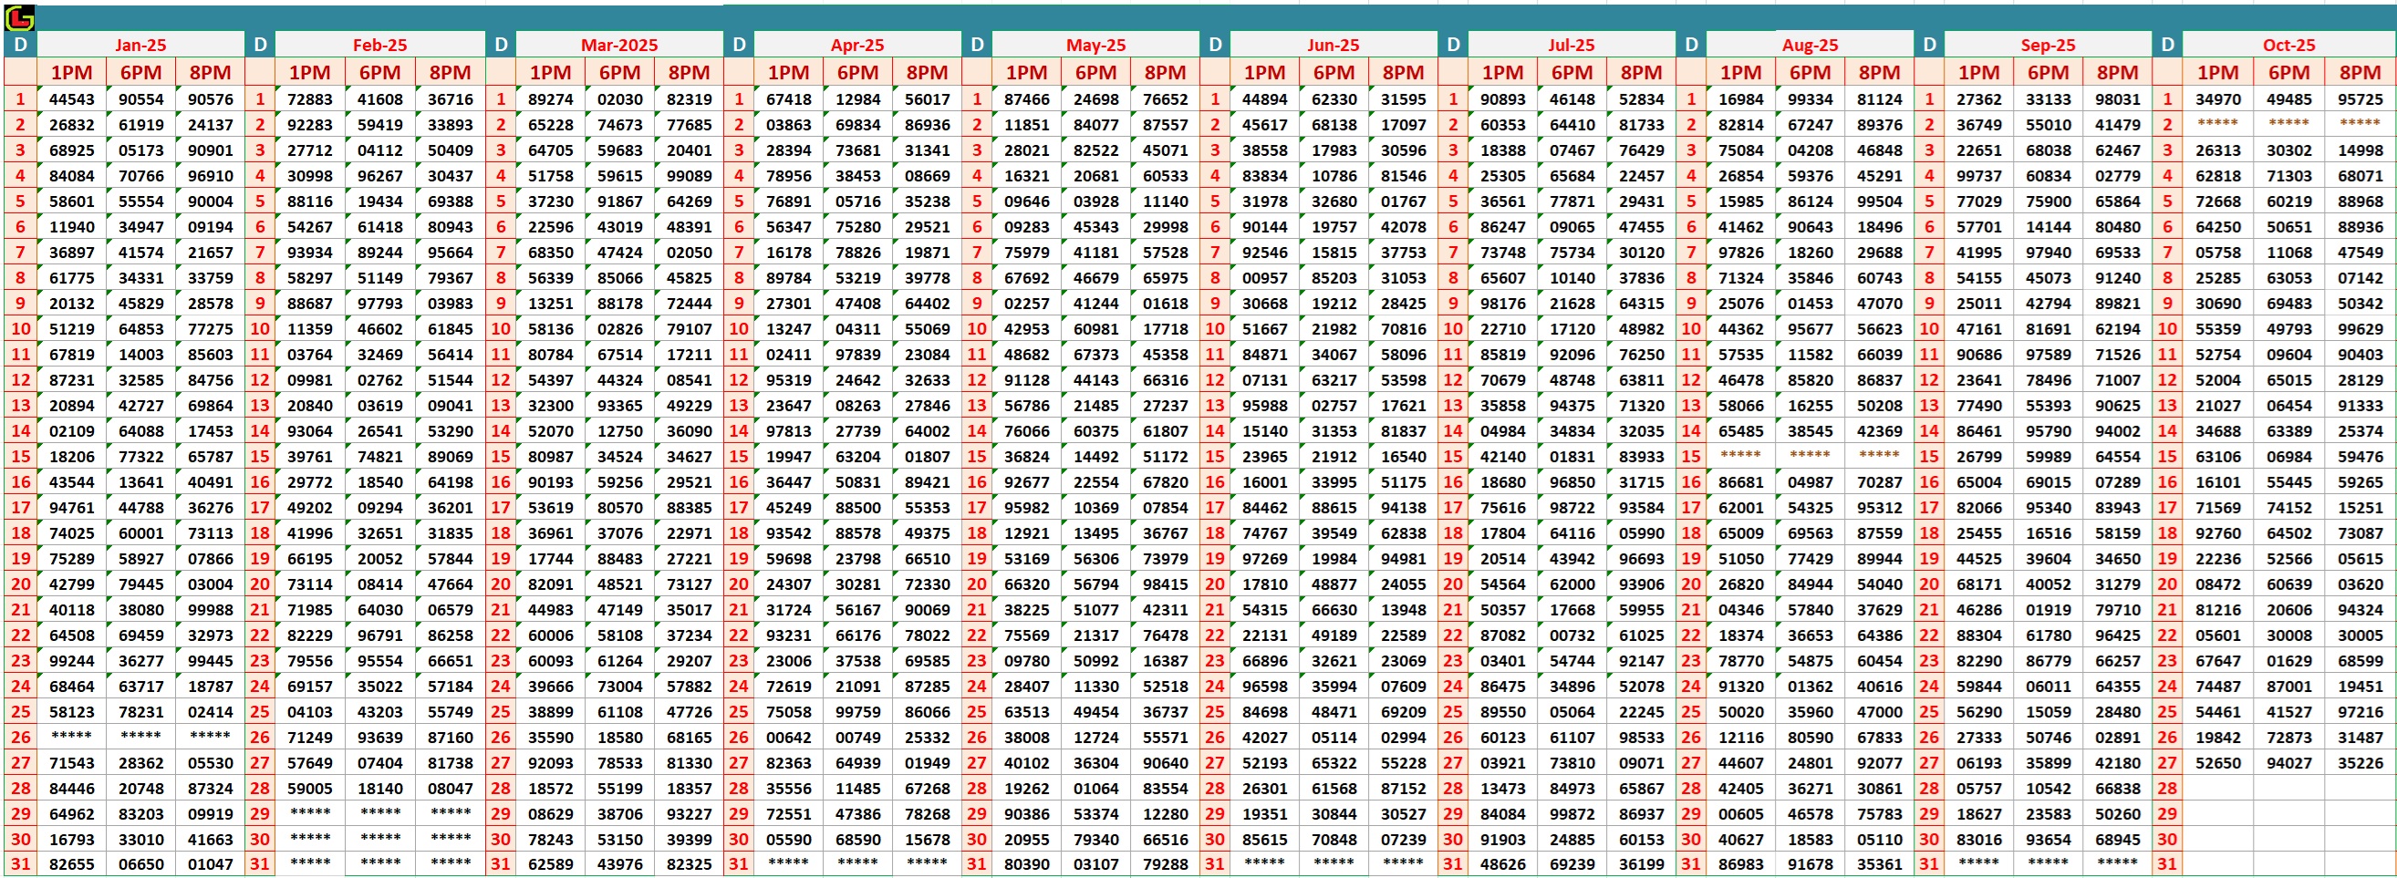The height and width of the screenshot is (878, 2397).
Task: Click the result 99334 in Aug-25
Action: pyautogui.click(x=1809, y=99)
